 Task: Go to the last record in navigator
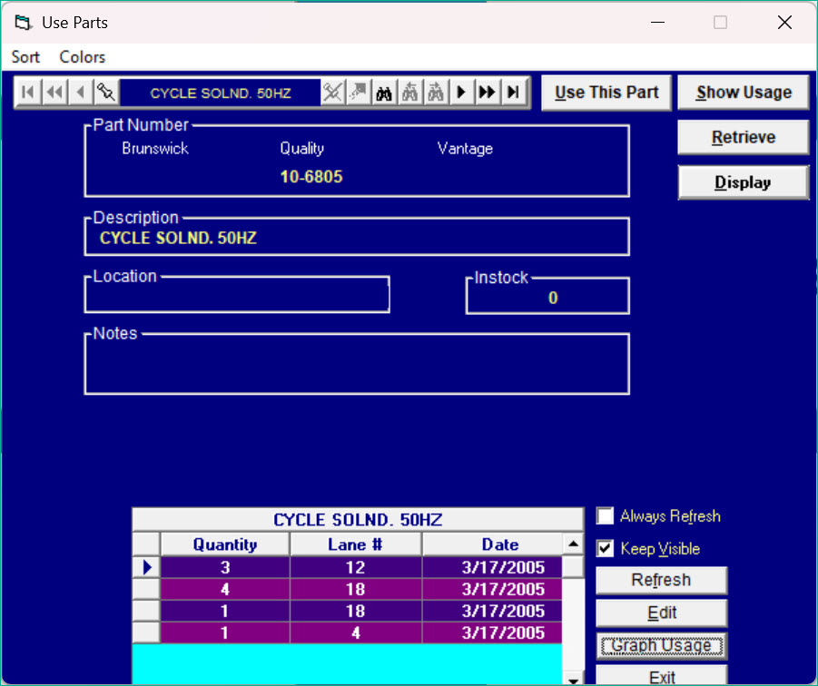coord(514,93)
